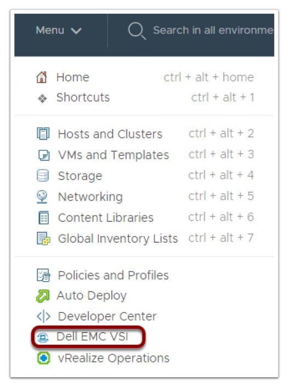Collapse the Menu dropdown chevron
This screenshot has height=386, width=289.
coord(76,31)
